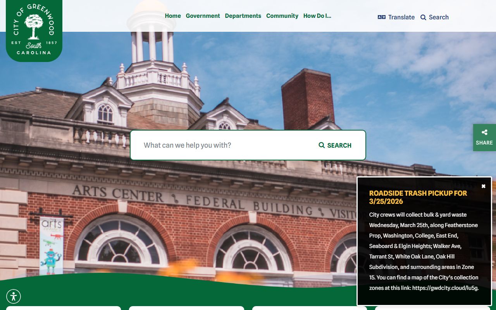This screenshot has height=310, width=496.
Task: Click the header Search link text
Action: [x=439, y=17]
